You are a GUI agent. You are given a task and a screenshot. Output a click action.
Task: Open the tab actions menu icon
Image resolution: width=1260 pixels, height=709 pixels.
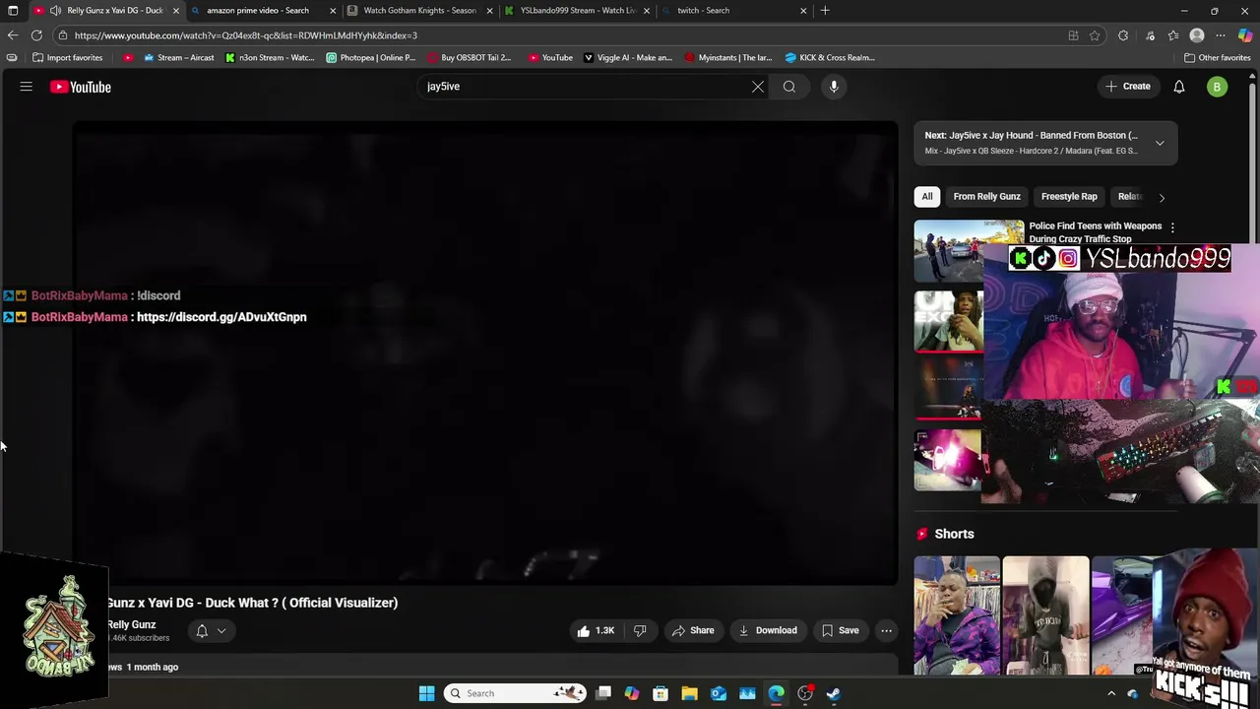pos(13,11)
